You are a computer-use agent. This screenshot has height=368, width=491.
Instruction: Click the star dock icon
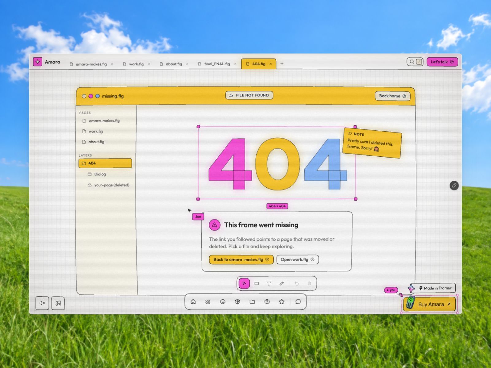tap(282, 302)
